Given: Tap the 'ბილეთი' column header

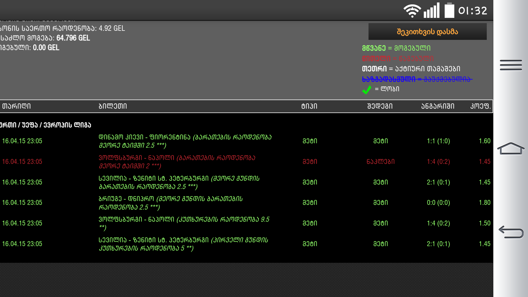Looking at the screenshot, I should tap(113, 106).
